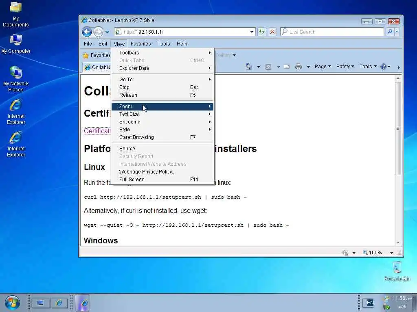Screen dimensions: 417x312
Task: Click the Forward navigation arrow
Action: click(x=98, y=32)
